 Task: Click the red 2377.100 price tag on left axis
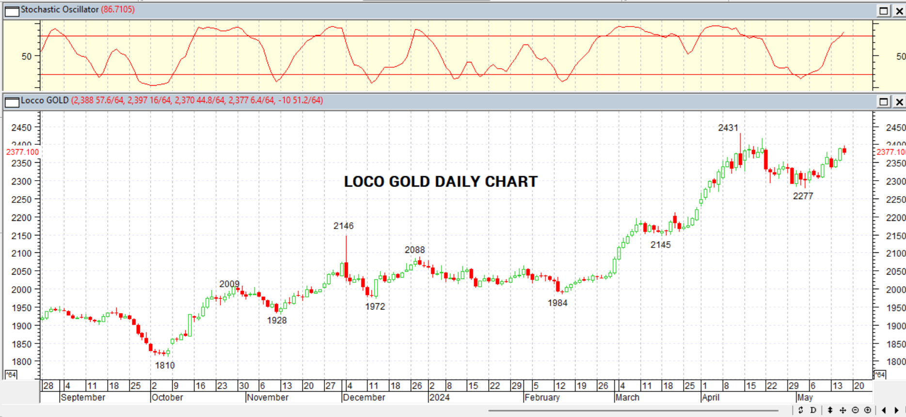click(x=22, y=152)
